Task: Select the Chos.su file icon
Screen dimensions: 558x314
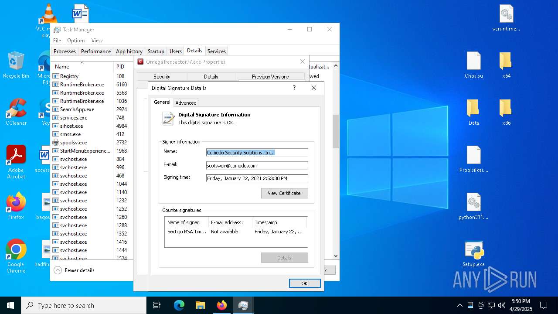Action: coord(474,65)
